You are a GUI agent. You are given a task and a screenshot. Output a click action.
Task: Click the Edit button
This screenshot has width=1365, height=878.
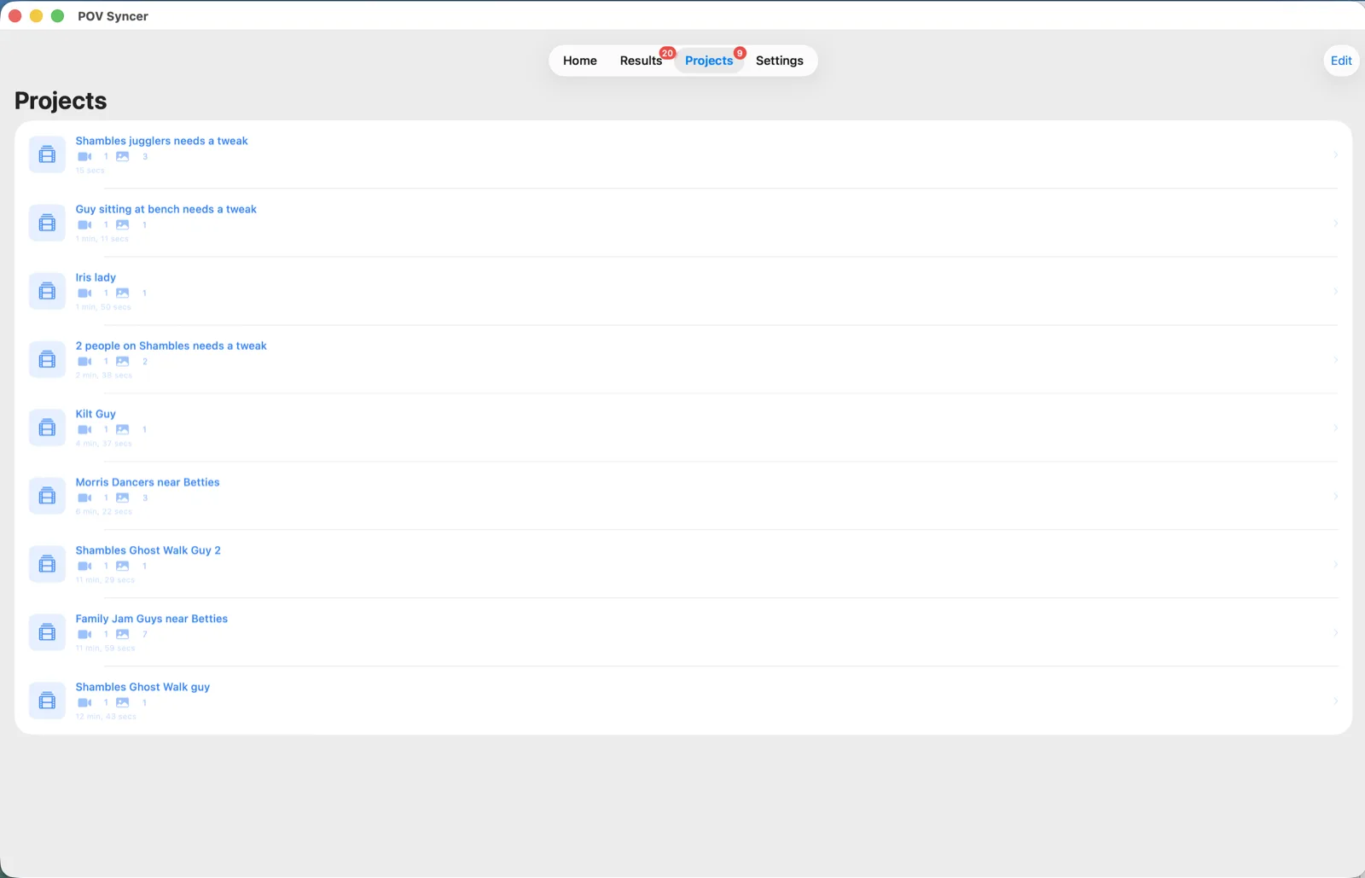coord(1341,61)
